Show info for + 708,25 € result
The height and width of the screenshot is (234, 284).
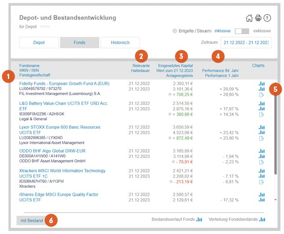click(x=170, y=94)
